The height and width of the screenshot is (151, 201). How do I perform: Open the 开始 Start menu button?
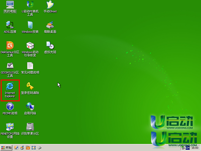click(x=6, y=148)
